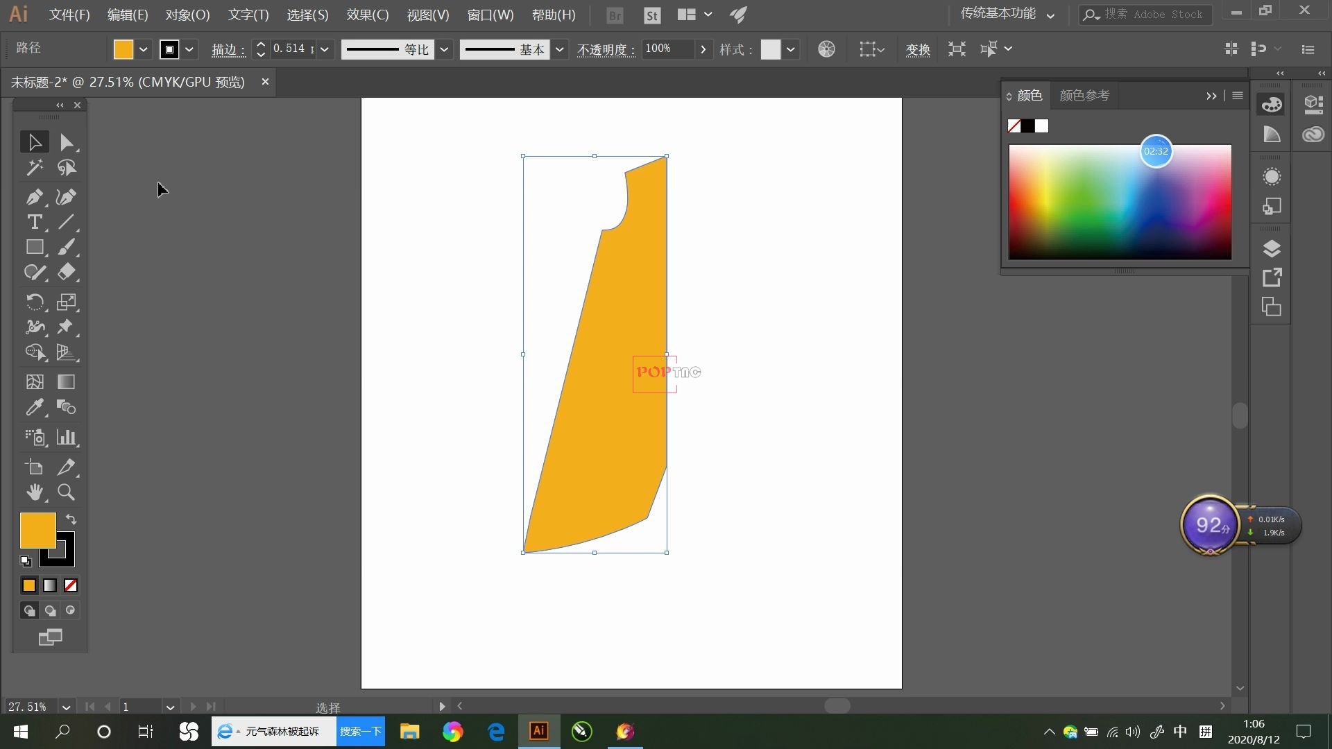The image size is (1332, 749).
Task: Select the Pen tool
Action: 33,197
